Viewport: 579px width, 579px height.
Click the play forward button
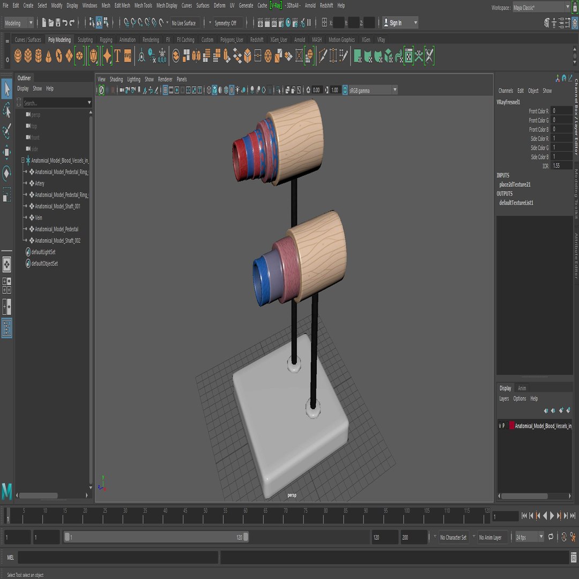(552, 516)
